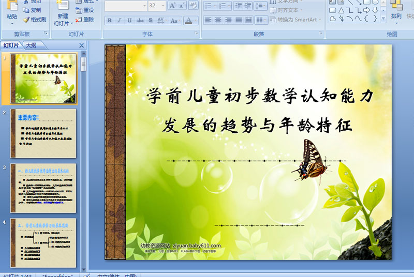This screenshot has height=277, width=414.
Task: Select the triangle shape in gallery
Action: [341, 10]
